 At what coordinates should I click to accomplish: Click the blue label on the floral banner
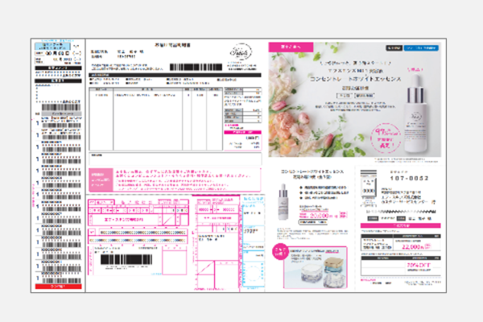(x=421, y=48)
